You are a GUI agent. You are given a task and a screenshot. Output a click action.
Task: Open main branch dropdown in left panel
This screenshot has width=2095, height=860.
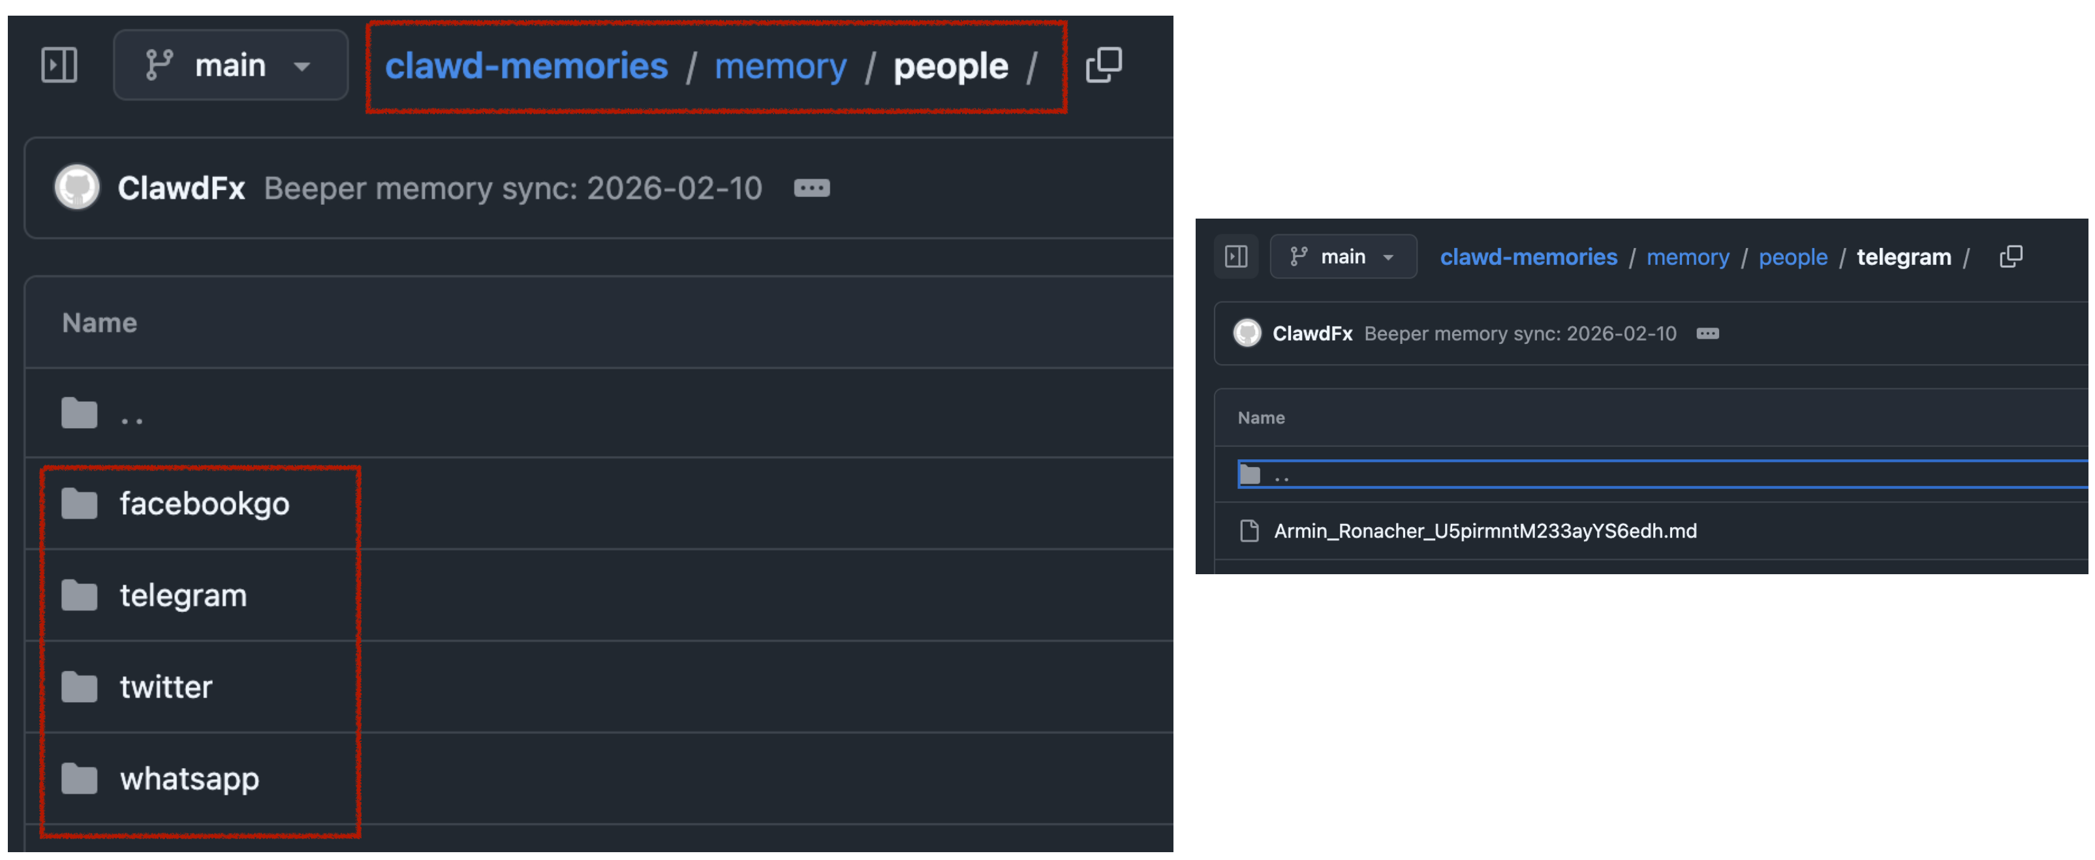tap(230, 65)
